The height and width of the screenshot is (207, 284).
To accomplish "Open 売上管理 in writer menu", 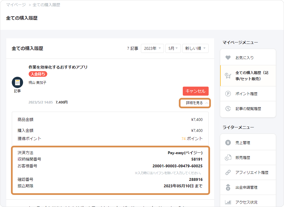I will 248,143.
